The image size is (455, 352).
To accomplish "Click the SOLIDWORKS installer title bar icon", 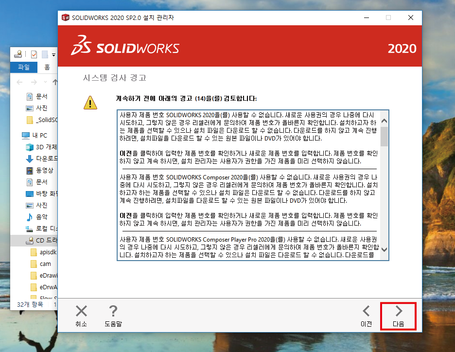I will click(x=65, y=18).
